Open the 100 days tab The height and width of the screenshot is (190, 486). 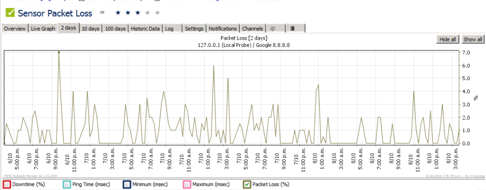click(115, 28)
